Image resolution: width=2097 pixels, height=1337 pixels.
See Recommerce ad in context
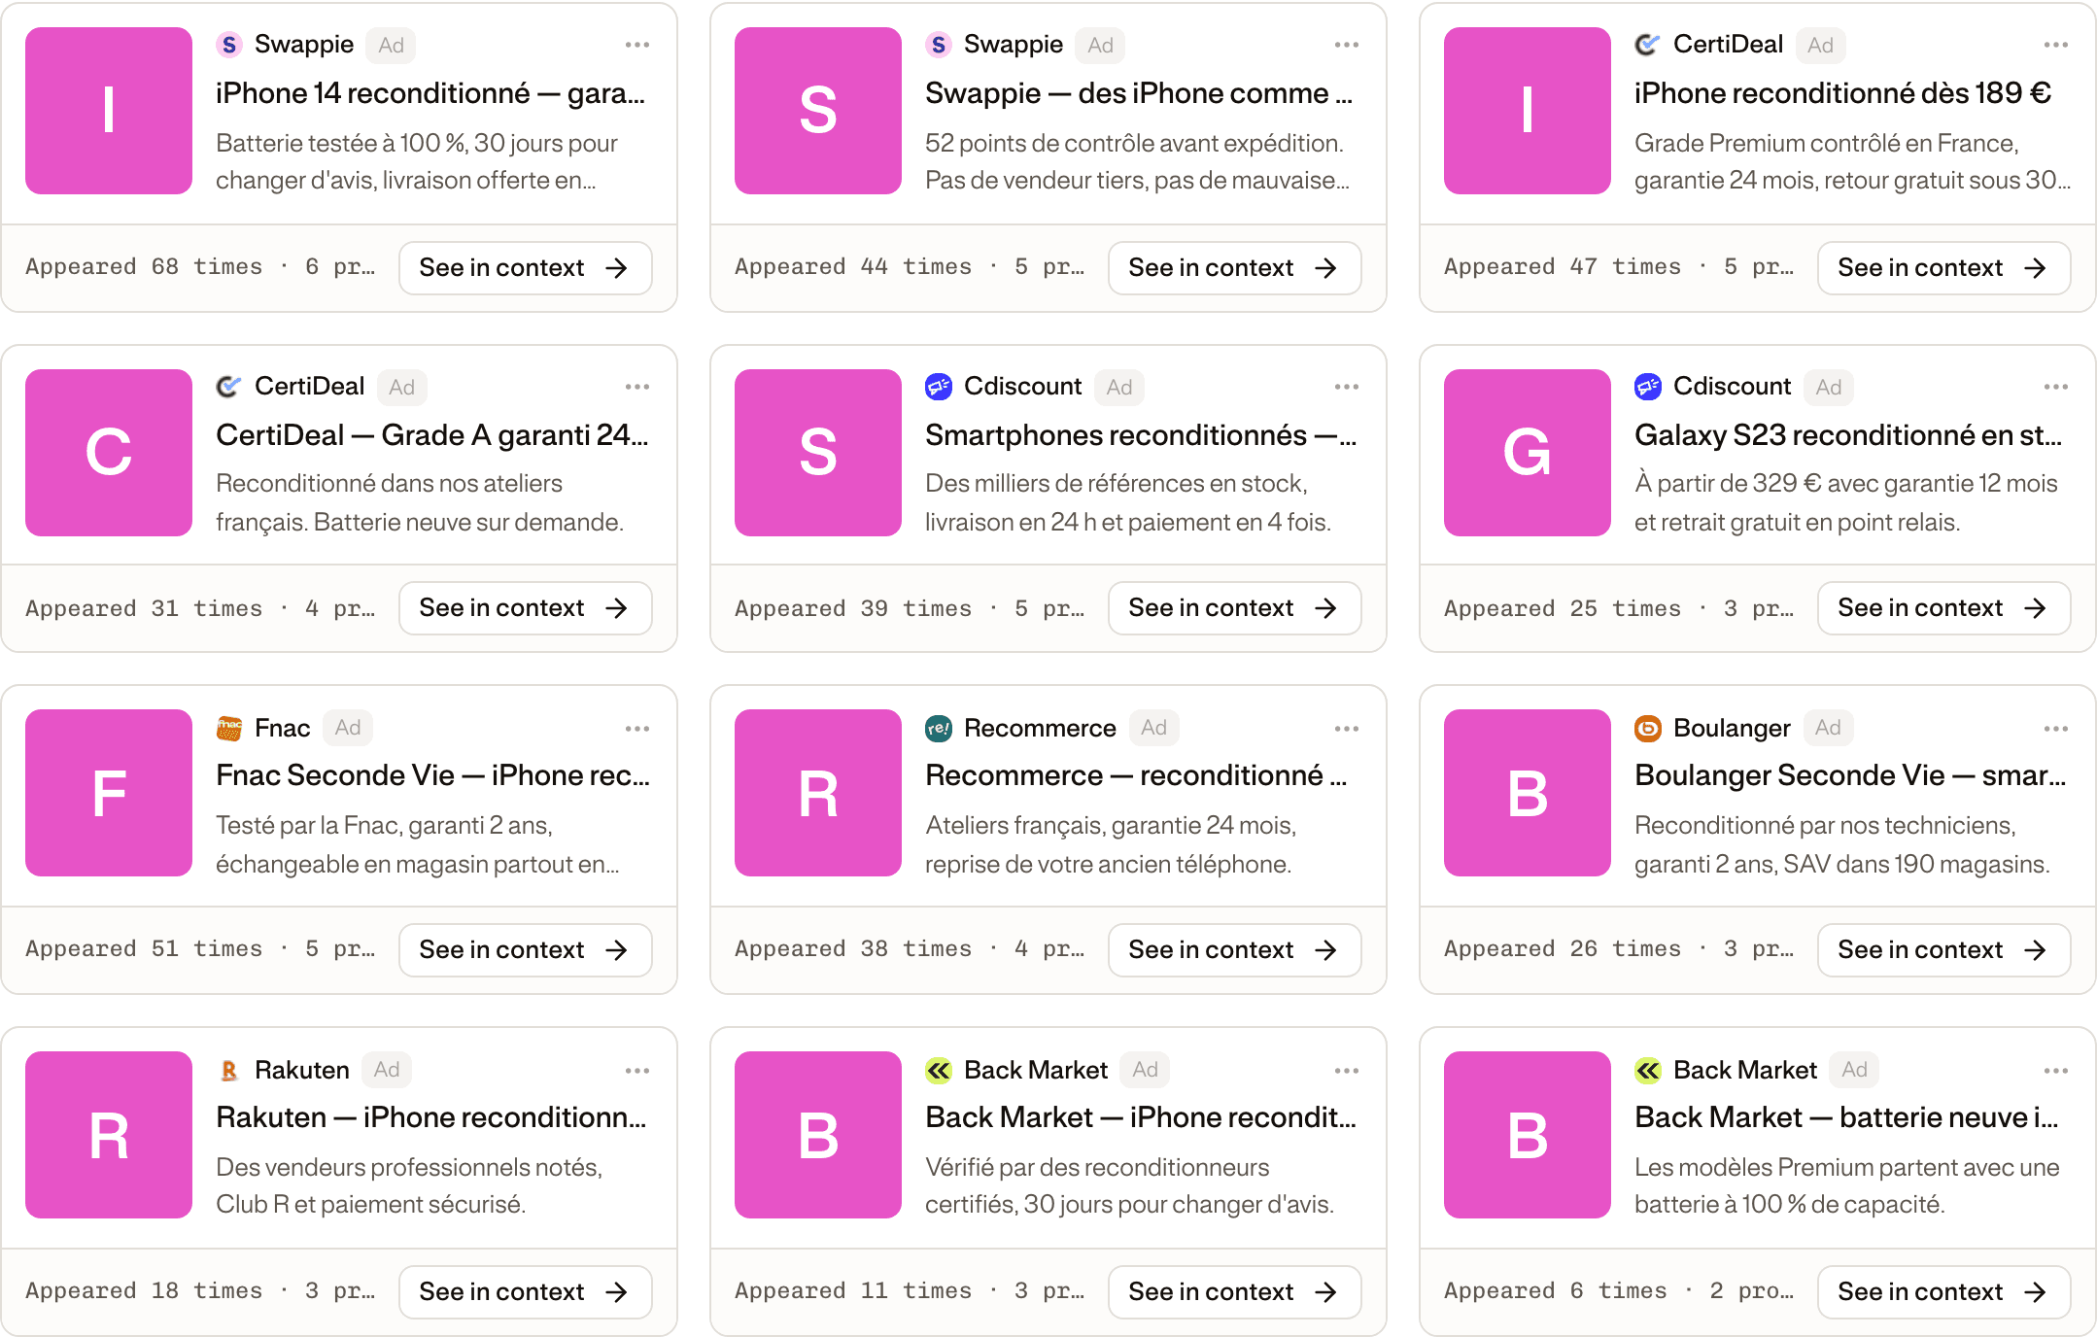[x=1235, y=950]
